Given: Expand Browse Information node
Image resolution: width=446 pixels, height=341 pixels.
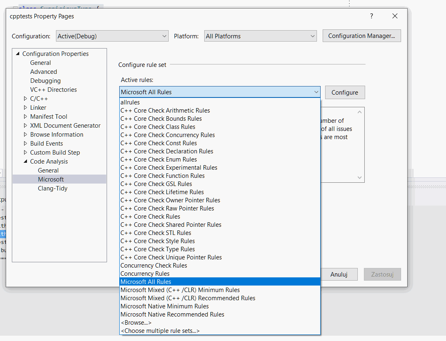Looking at the screenshot, I should click(x=25, y=135).
